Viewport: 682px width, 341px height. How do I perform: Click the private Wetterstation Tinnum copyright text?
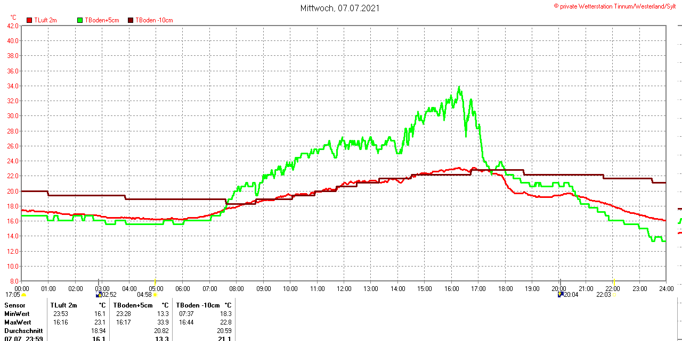point(617,6)
